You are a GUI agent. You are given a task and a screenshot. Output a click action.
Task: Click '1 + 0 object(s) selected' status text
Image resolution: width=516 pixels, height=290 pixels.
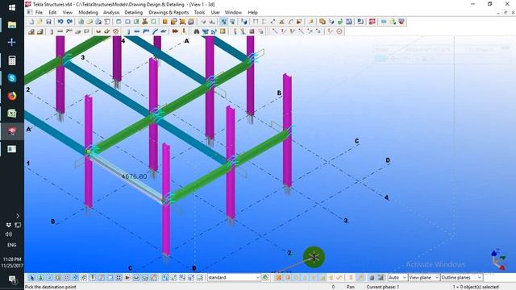coord(476,287)
